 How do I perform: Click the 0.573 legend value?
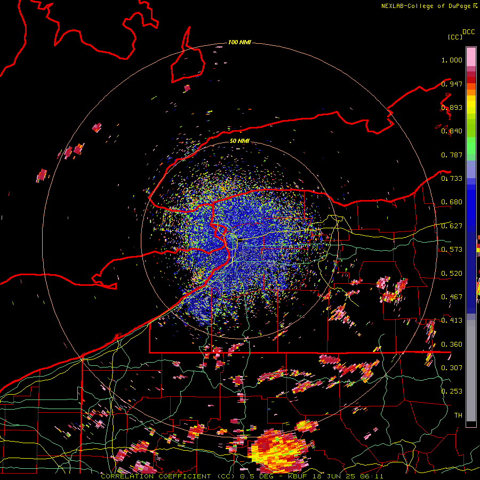452,250
